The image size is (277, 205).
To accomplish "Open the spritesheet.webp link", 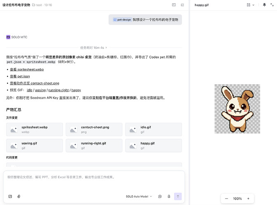I will [27, 69].
